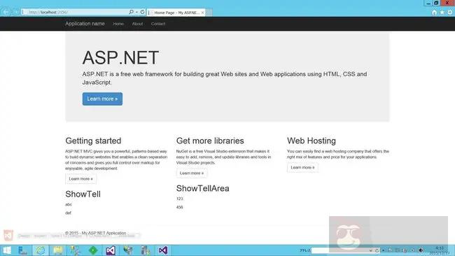455x256 pixels.
Task: Open the address bar autocomplete dropdown arrow
Action: 136,12
